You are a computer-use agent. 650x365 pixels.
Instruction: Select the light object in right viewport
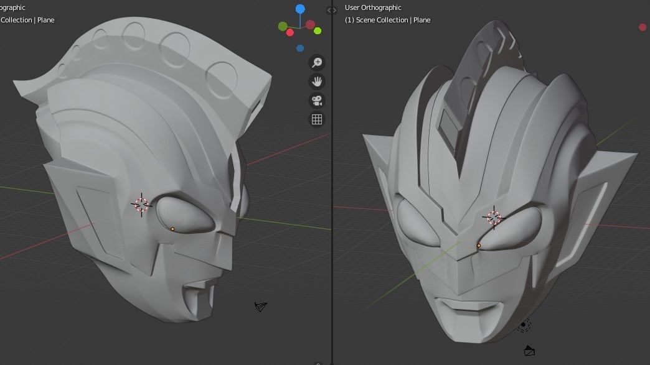point(524,325)
